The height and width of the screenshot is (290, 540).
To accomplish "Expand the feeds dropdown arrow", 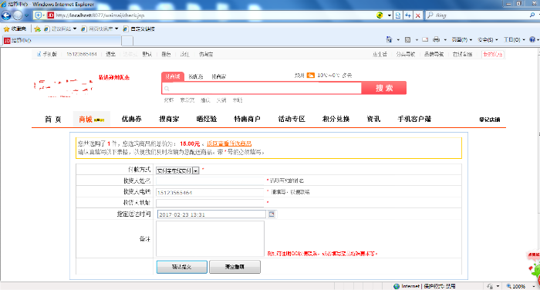I will tap(417, 40).
